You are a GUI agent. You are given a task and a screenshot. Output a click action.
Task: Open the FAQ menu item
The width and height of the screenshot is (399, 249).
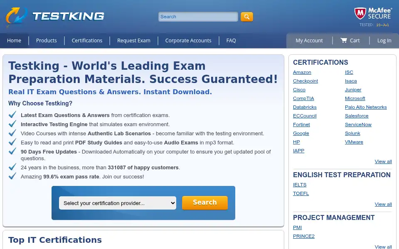point(231,41)
